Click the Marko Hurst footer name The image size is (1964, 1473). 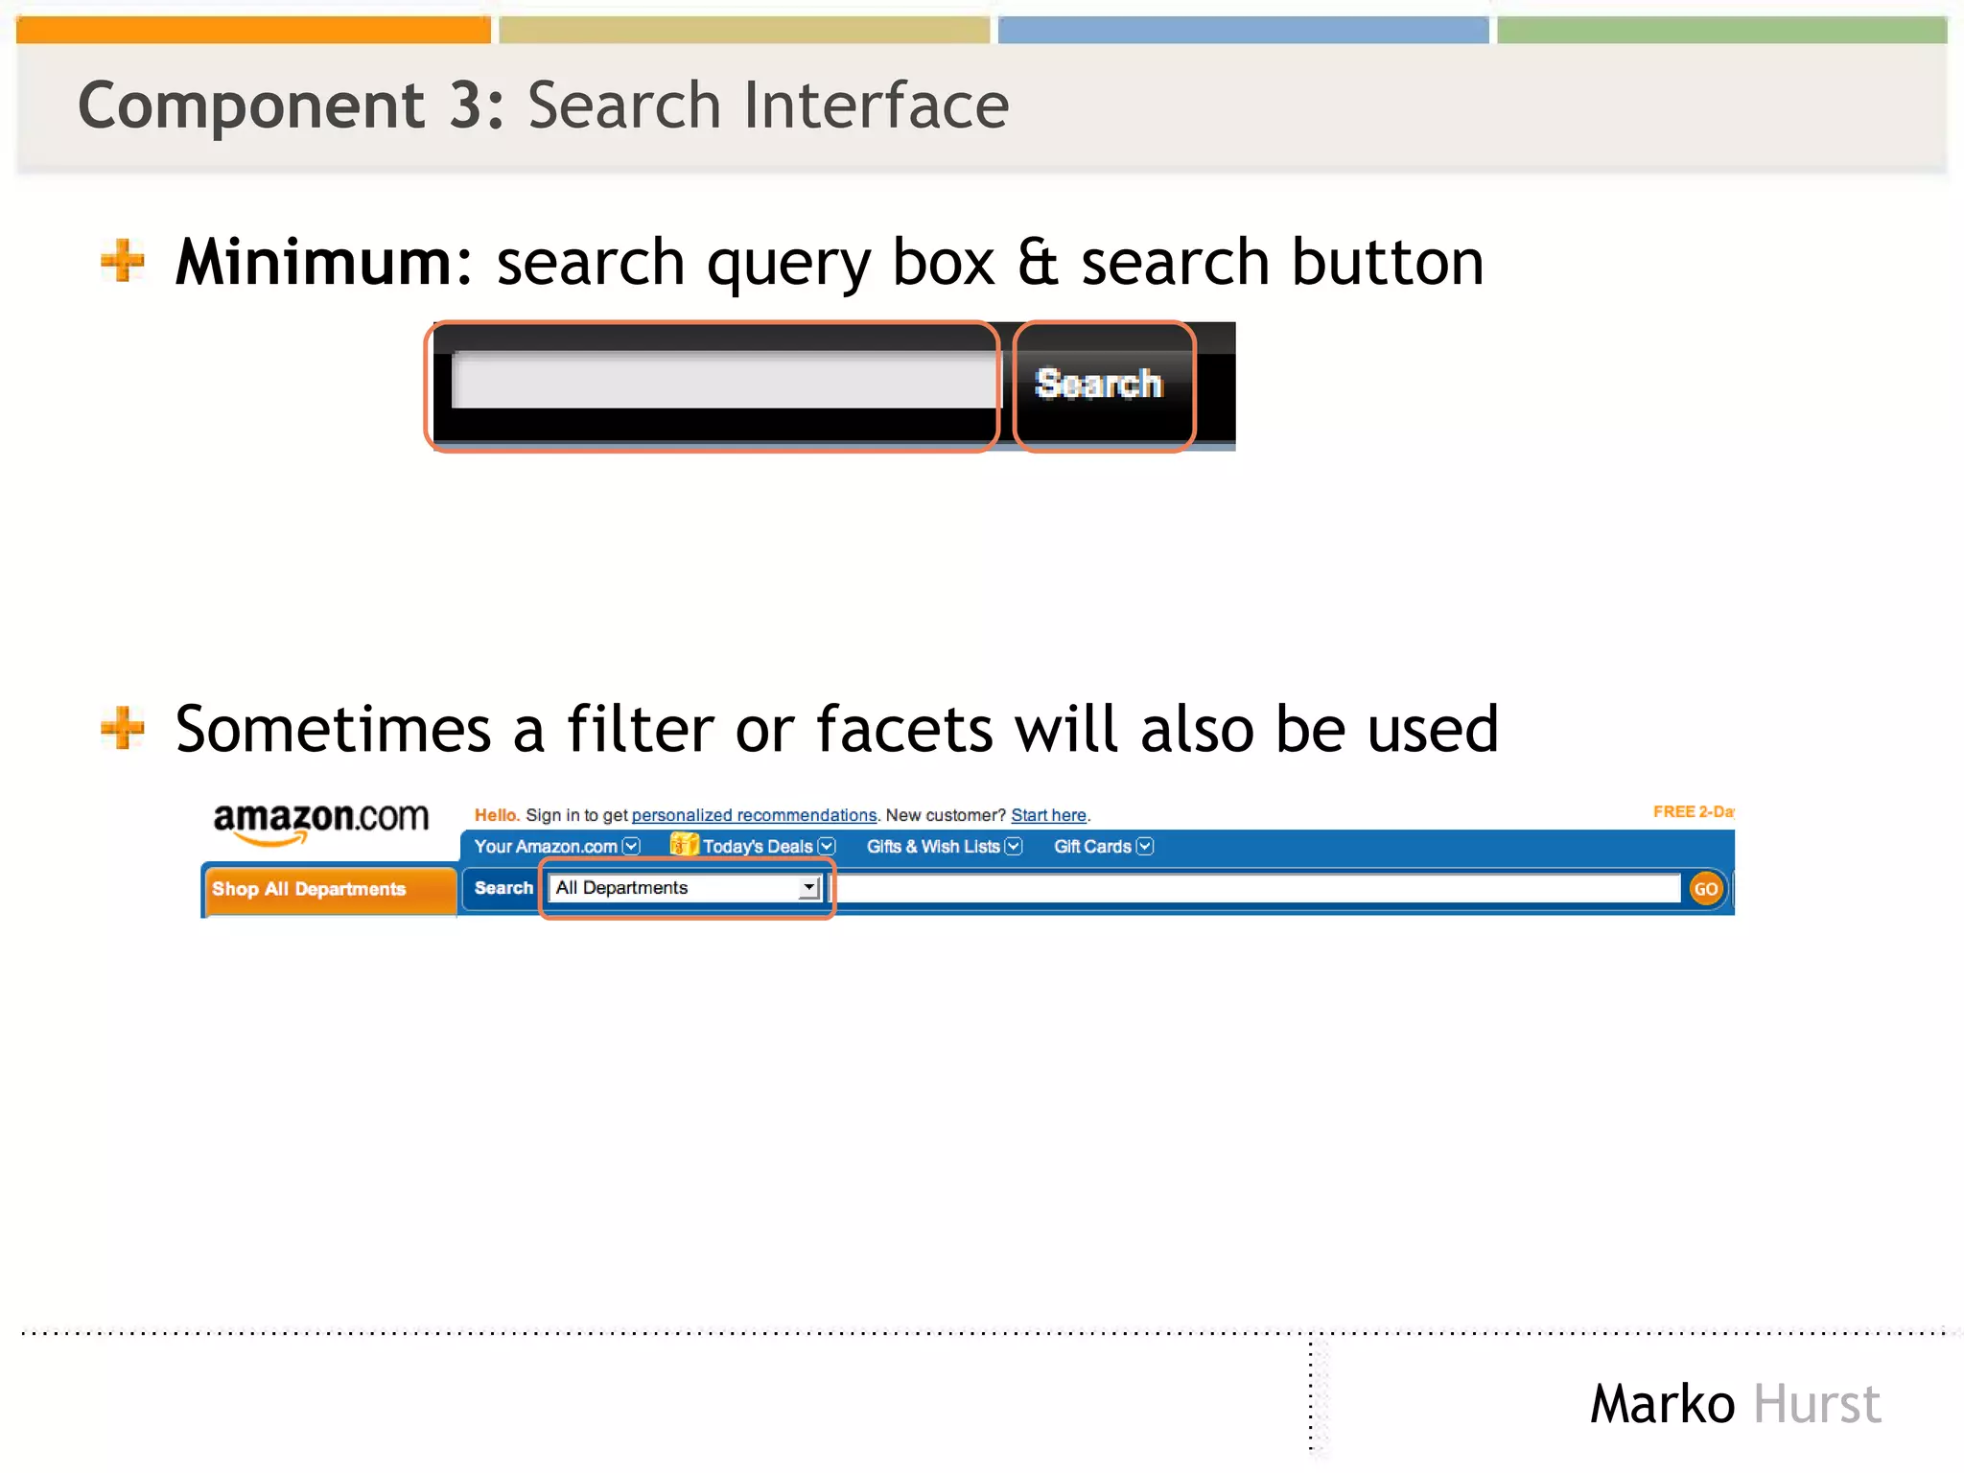pyautogui.click(x=1735, y=1404)
